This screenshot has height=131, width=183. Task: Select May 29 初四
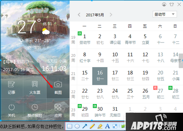[85, 112]
